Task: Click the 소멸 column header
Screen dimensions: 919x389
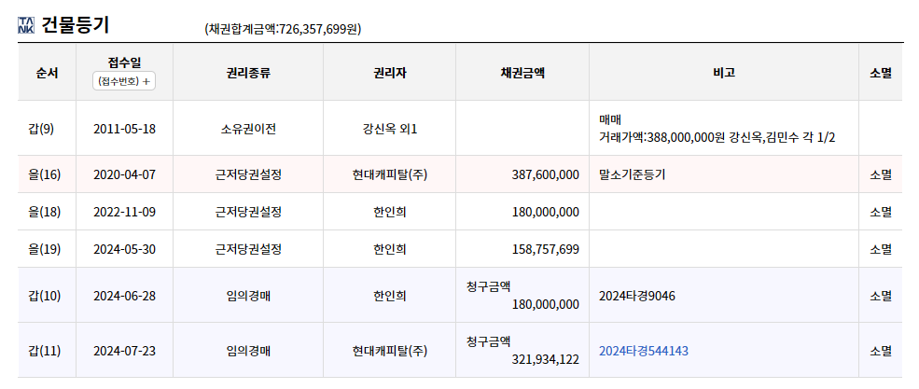Action: pyautogui.click(x=881, y=73)
